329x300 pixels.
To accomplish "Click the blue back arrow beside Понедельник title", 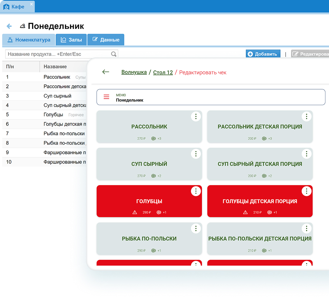I will click(9, 26).
